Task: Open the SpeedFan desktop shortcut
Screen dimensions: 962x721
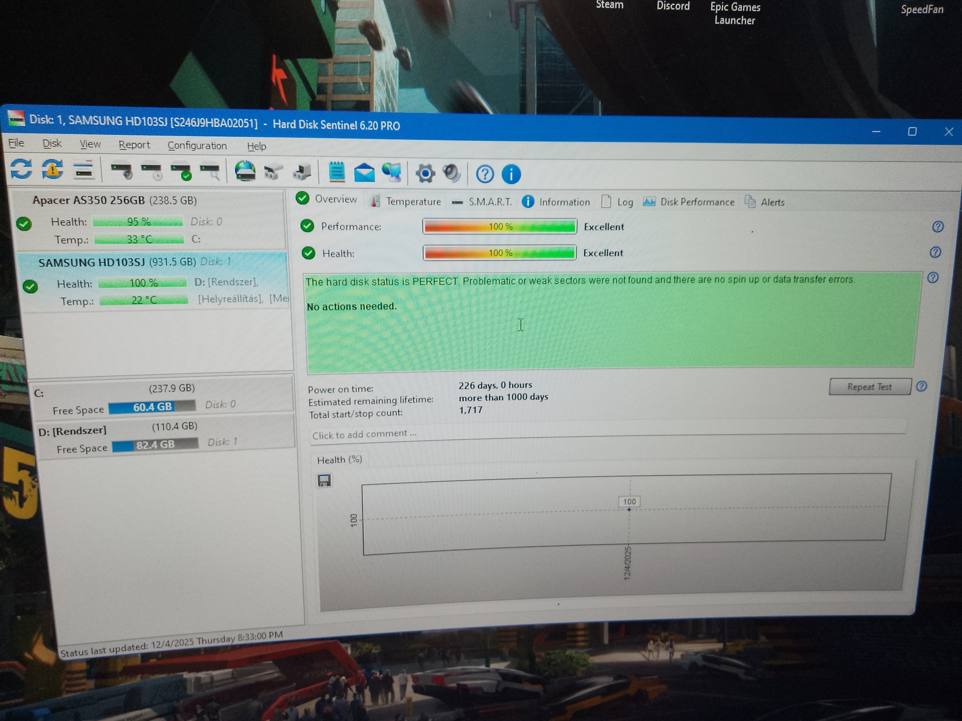Action: [922, 9]
